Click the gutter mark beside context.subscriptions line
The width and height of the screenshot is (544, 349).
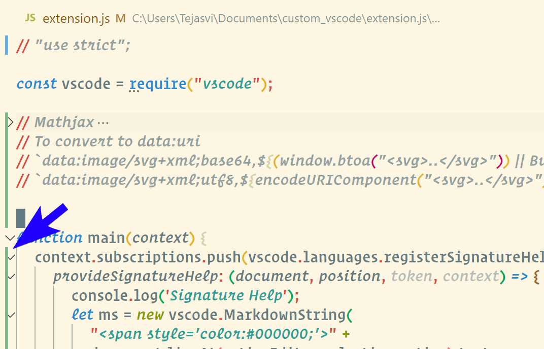pyautogui.click(x=11, y=257)
